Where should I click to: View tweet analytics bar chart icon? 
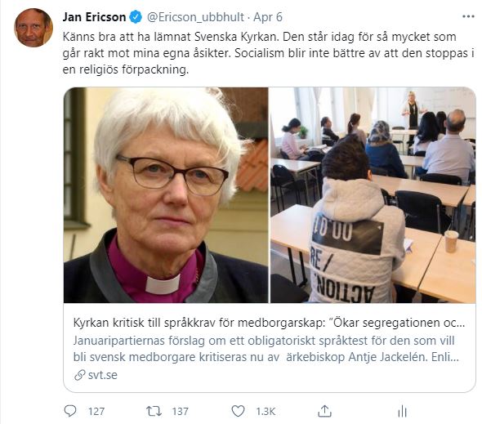point(402,411)
